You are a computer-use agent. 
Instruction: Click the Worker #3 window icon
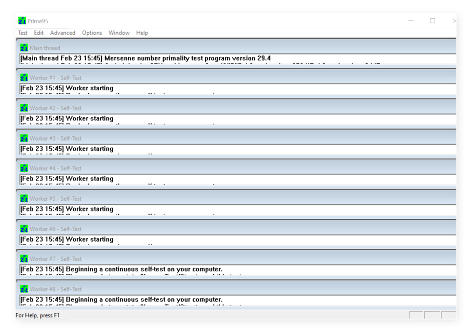coord(24,138)
